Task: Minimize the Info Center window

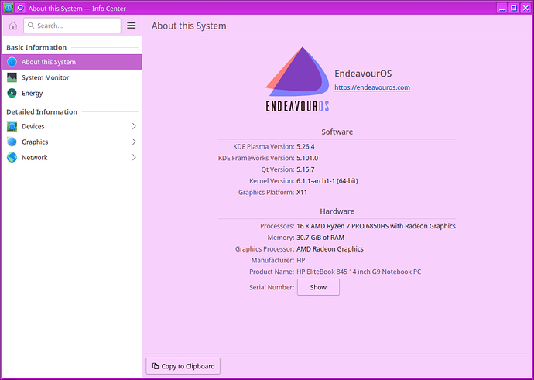Action: [x=501, y=9]
